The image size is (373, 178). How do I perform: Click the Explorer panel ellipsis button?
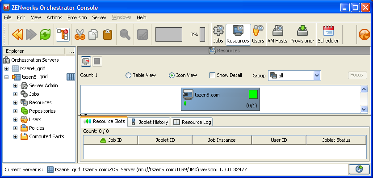pos(71,51)
